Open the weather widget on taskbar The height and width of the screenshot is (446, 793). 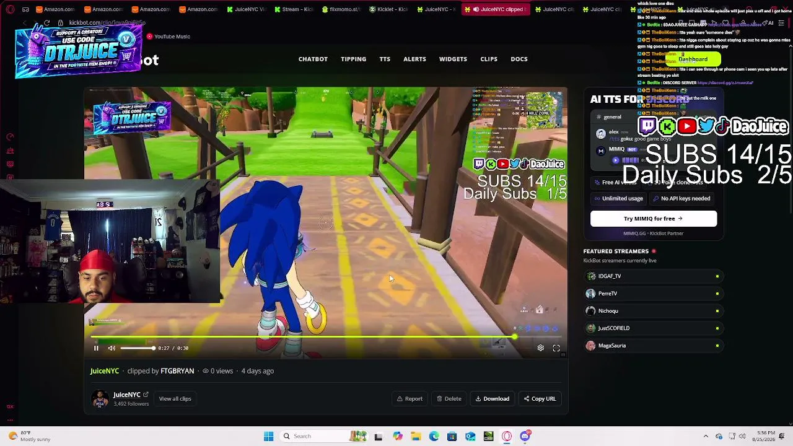[x=30, y=436]
